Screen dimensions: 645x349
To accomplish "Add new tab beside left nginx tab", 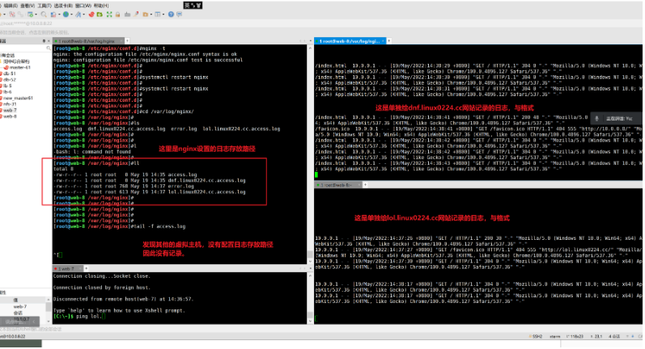I will tap(127, 41).
